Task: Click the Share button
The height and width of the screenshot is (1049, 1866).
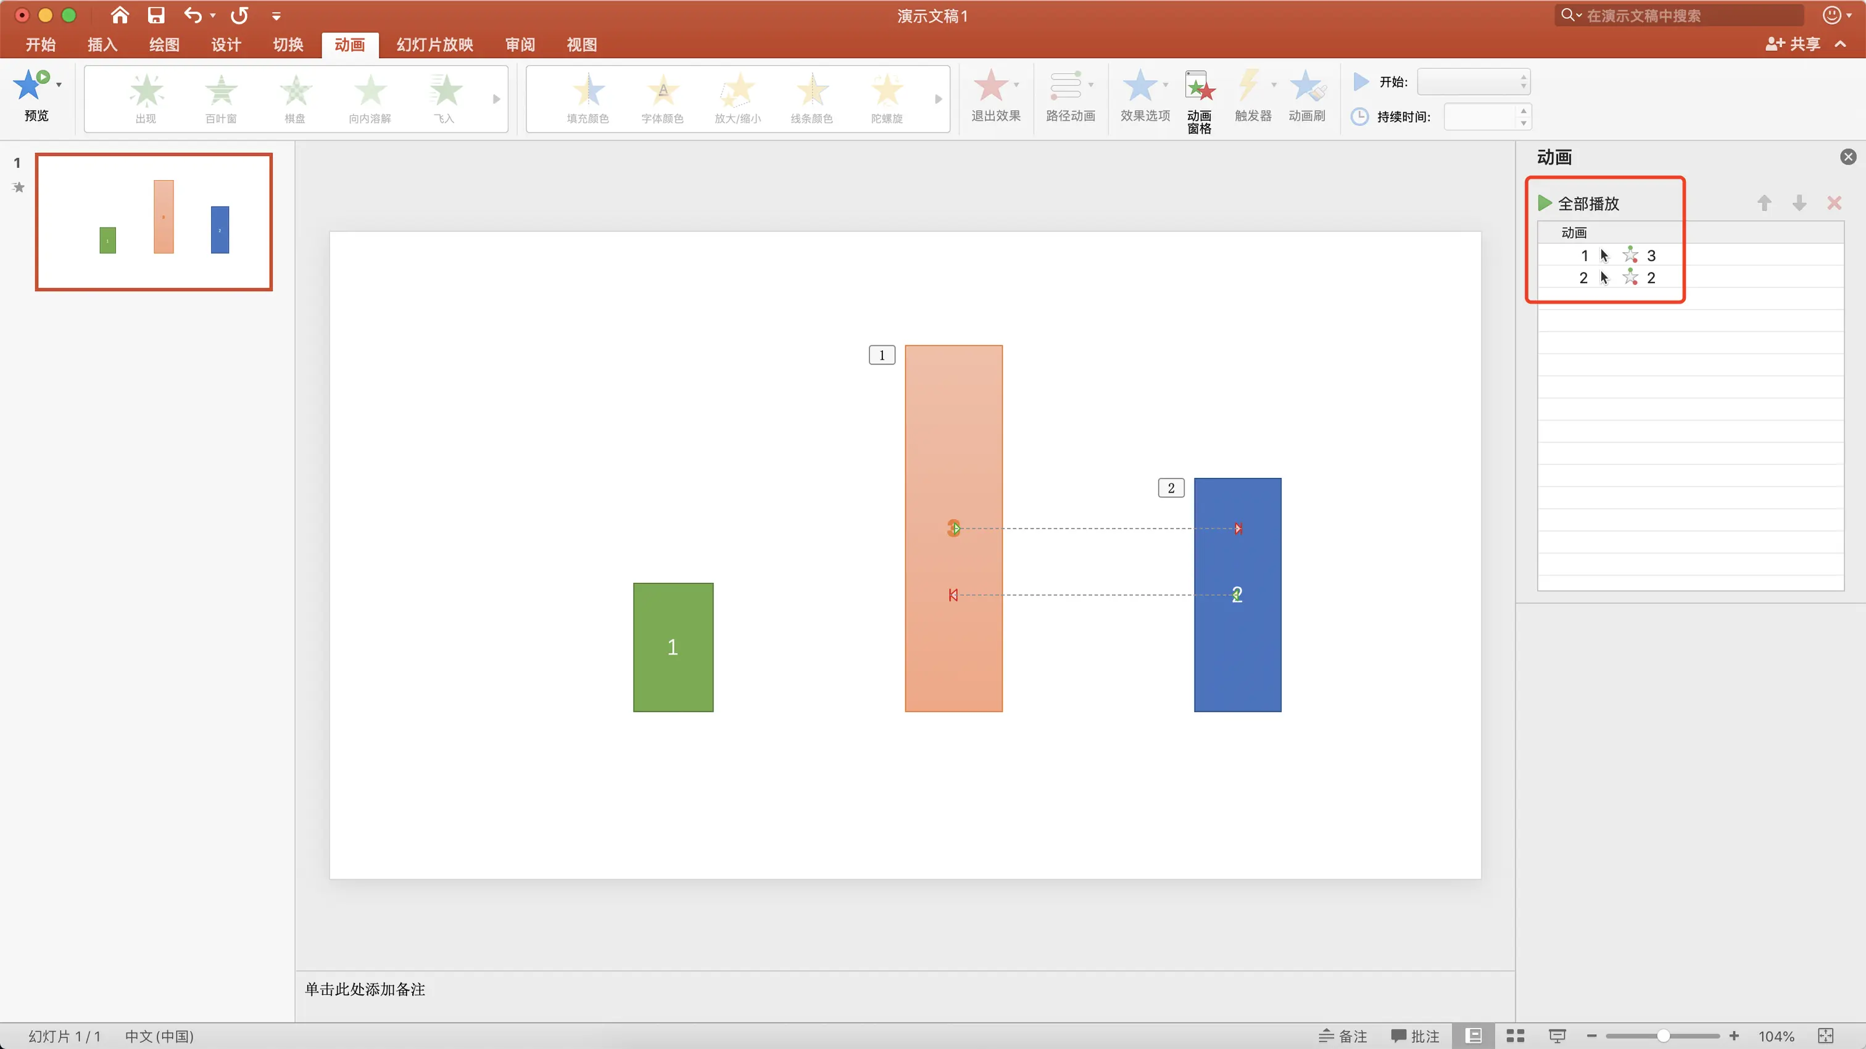Action: tap(1793, 44)
